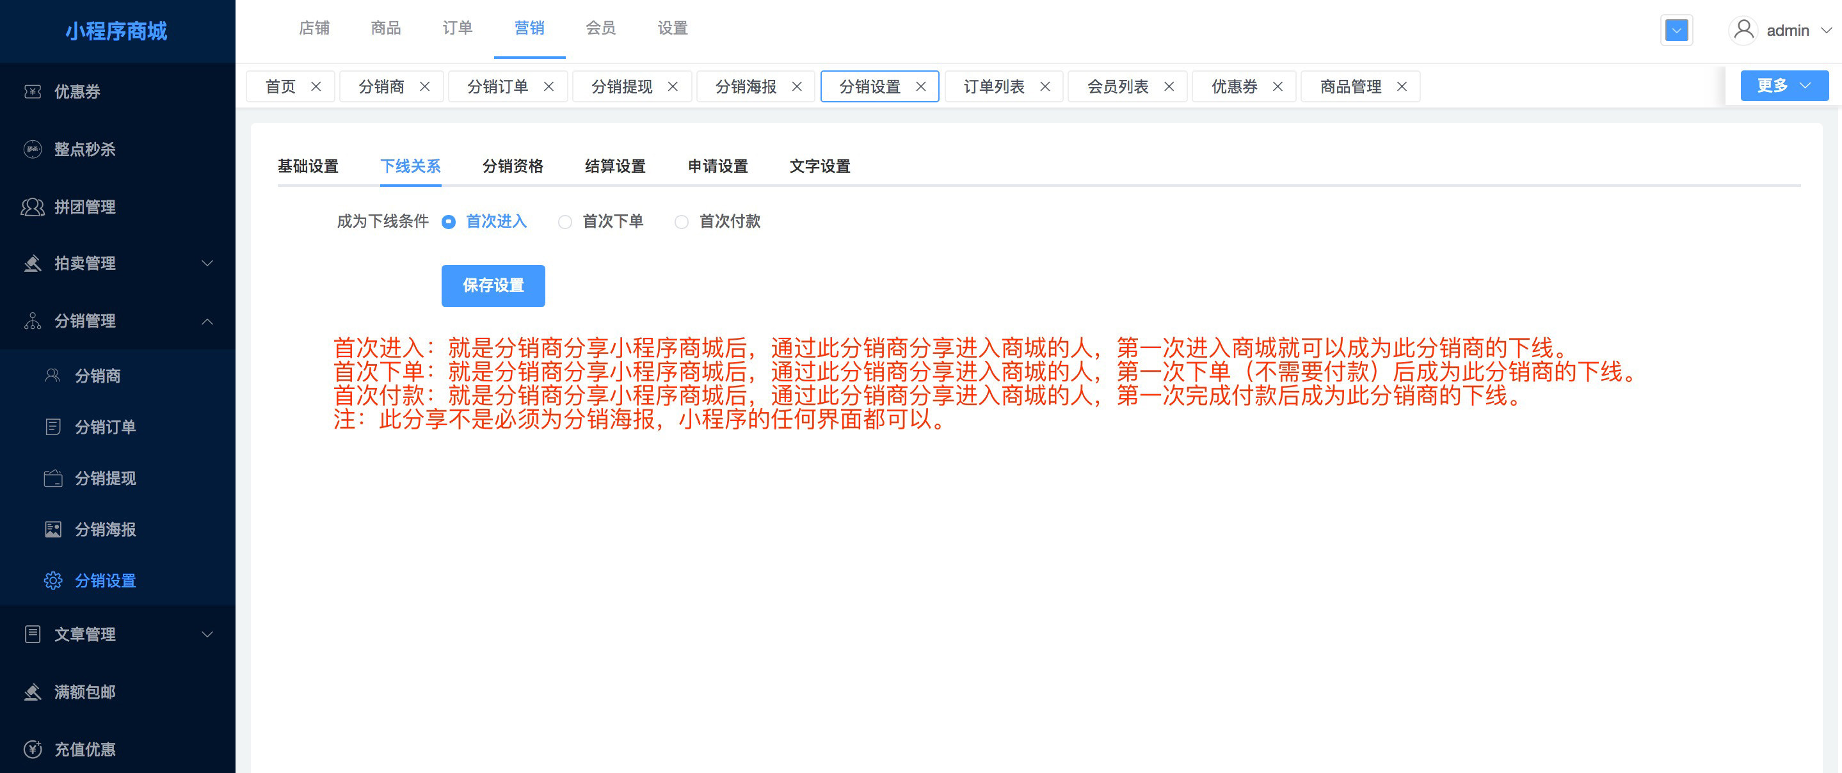Switch to the 结算设置 tab
This screenshot has height=773, width=1842.
pyautogui.click(x=615, y=166)
